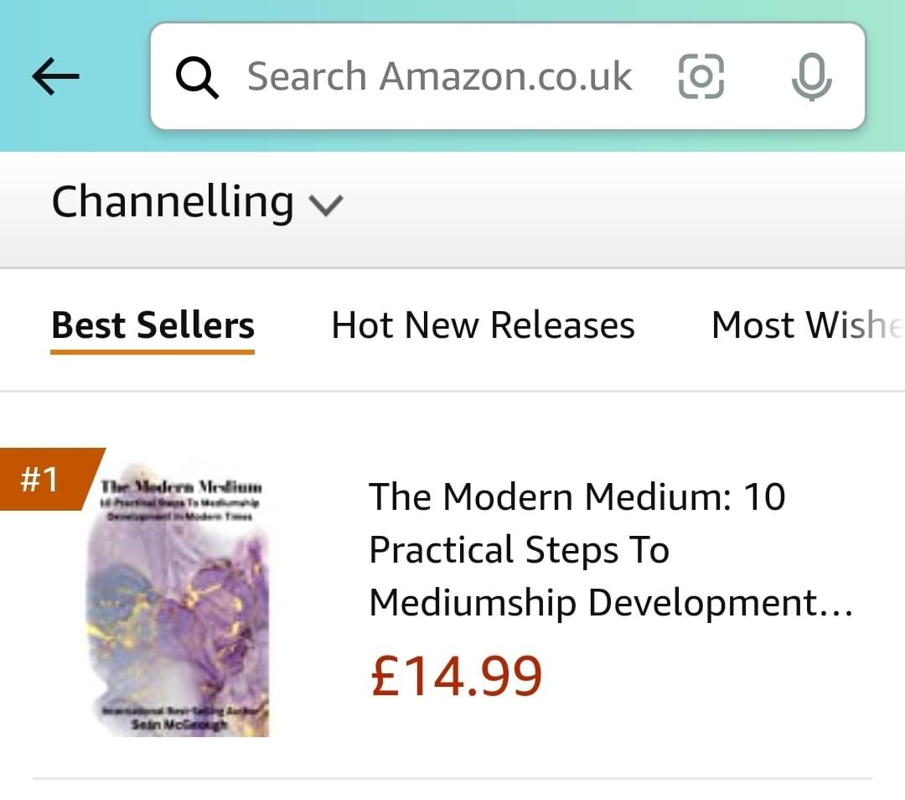
Task: Click the £14.99 price
Action: point(456,677)
